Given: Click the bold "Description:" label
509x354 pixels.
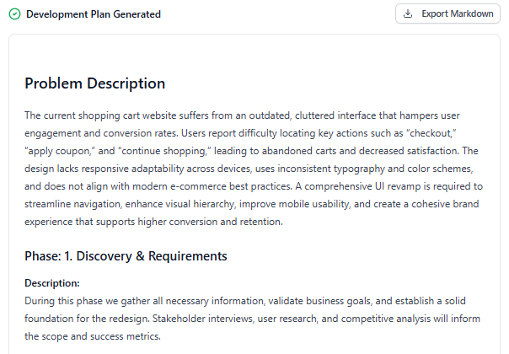Looking at the screenshot, I should [x=52, y=283].
